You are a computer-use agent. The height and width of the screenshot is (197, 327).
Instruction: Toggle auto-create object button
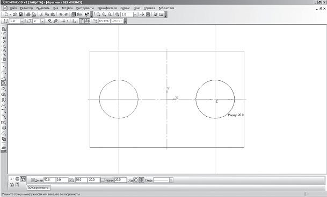(x=23, y=179)
